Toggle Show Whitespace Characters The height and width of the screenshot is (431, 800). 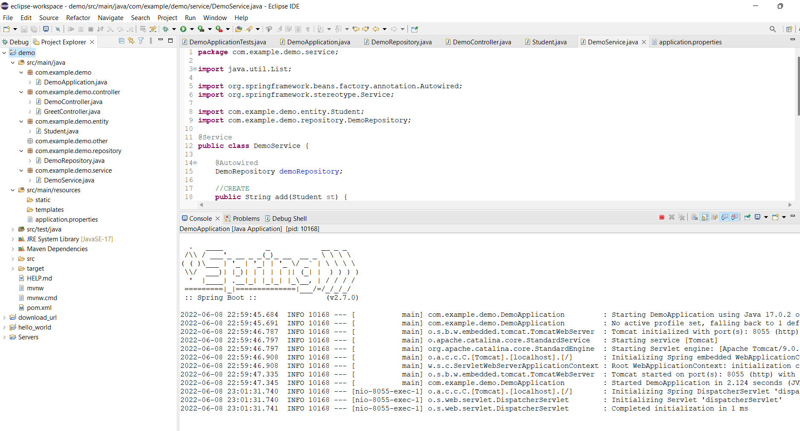pyautogui.click(x=308, y=29)
